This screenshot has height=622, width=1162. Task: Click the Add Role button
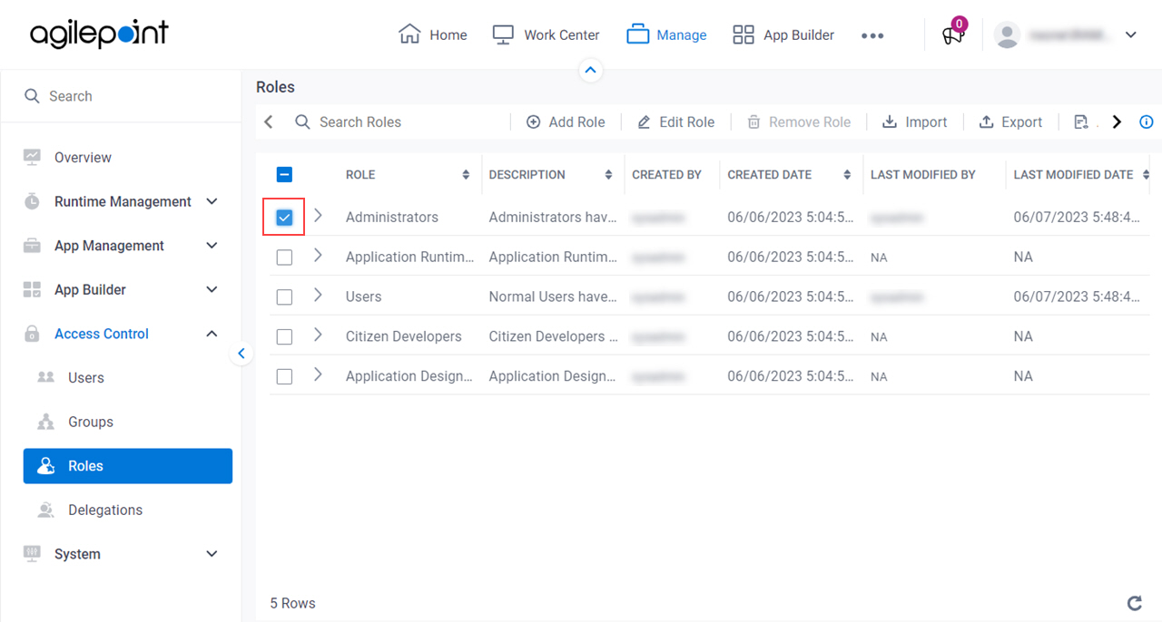[x=566, y=121]
